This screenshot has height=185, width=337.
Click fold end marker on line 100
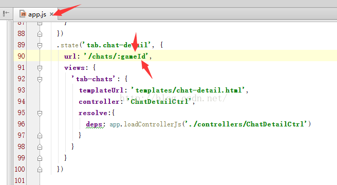(40, 170)
